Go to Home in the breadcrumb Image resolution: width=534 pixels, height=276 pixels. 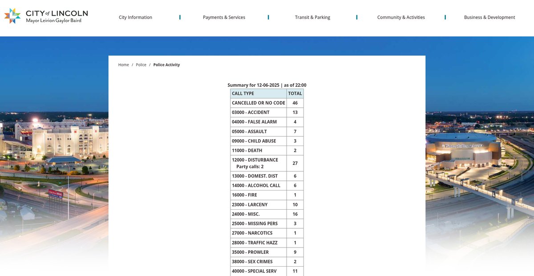[123, 65]
